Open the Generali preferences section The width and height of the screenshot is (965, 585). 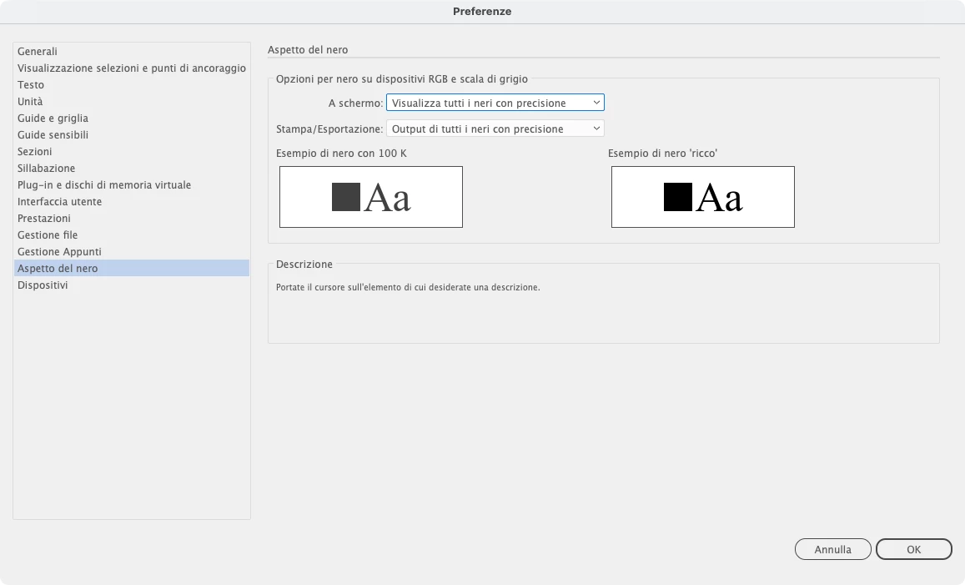(x=131, y=52)
